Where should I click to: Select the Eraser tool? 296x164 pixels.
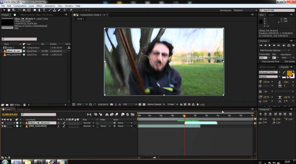59,10
